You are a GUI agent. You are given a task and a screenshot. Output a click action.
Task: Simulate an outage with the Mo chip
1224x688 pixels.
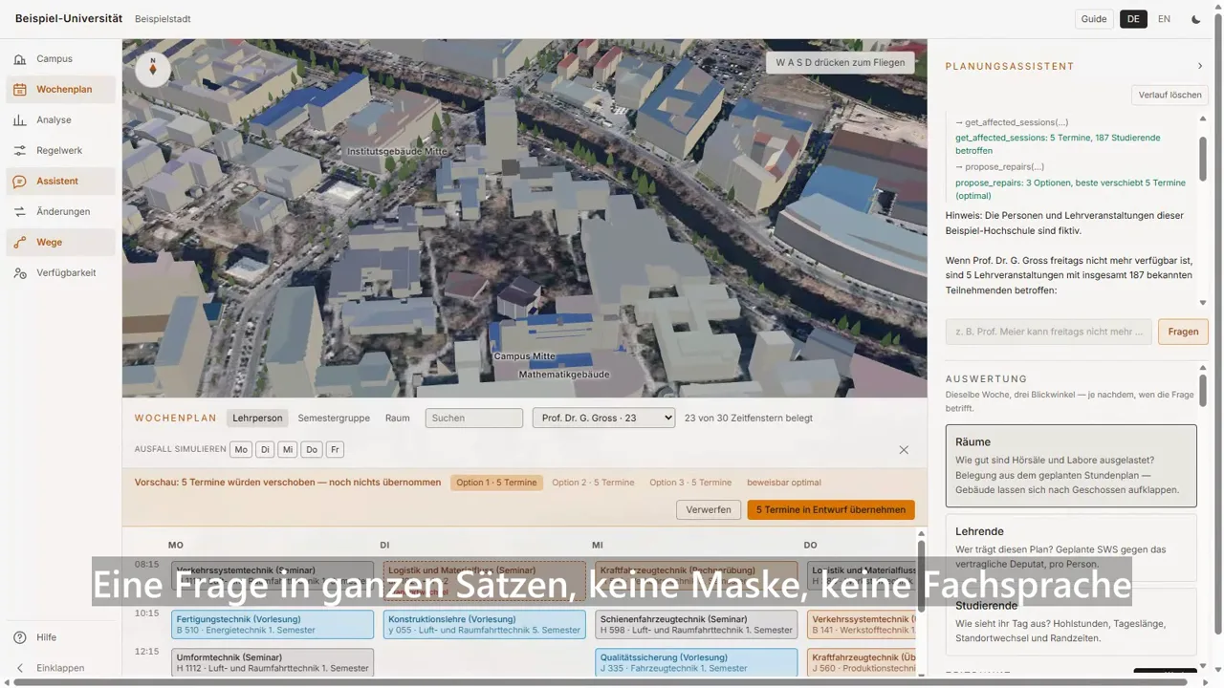click(241, 450)
